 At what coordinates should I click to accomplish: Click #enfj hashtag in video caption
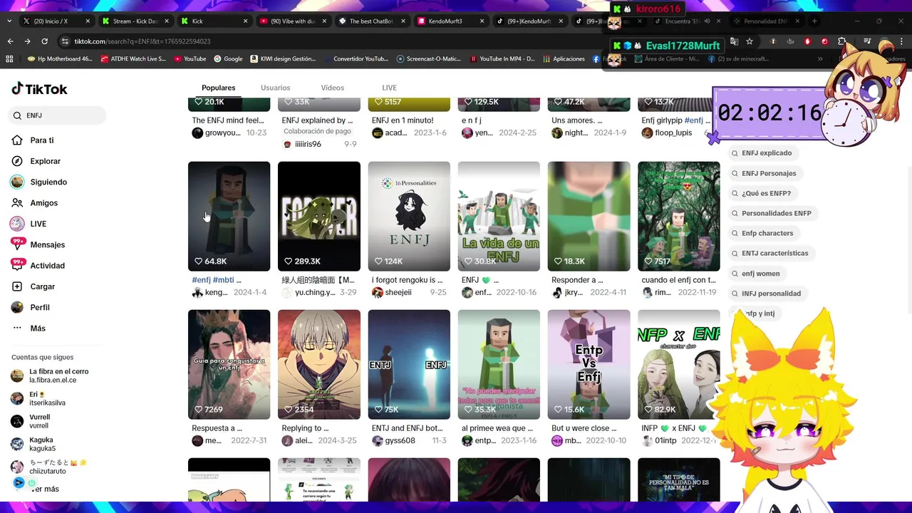pos(201,280)
